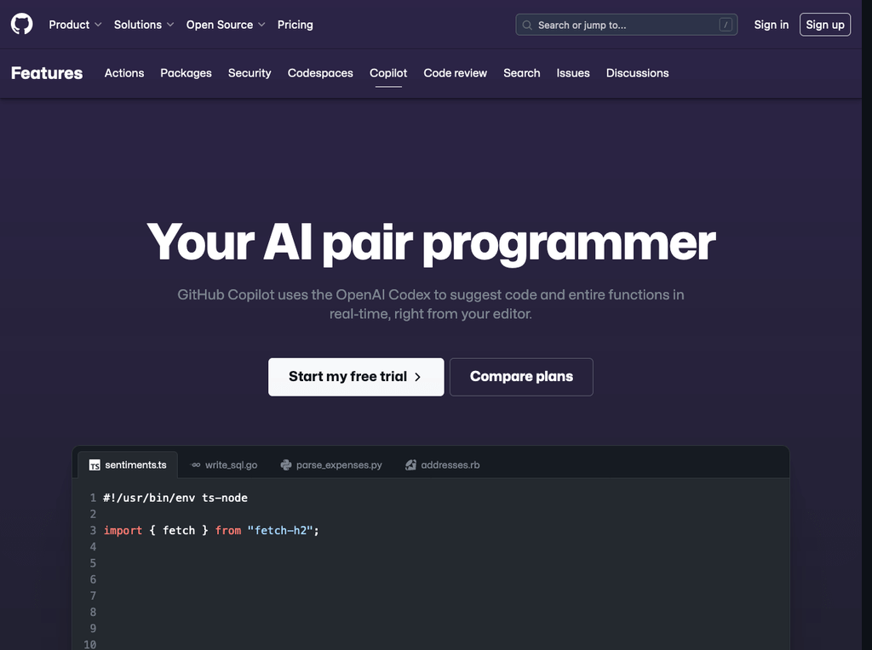Focus the Search or jump to field
This screenshot has width=872, height=650.
pyautogui.click(x=626, y=25)
